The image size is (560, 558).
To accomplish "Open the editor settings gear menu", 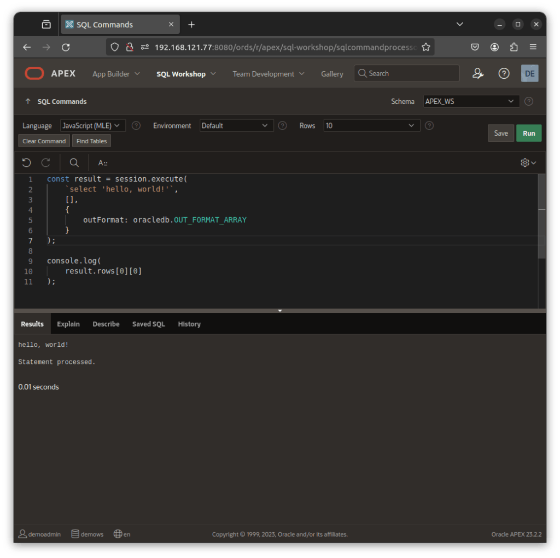I will [528, 162].
